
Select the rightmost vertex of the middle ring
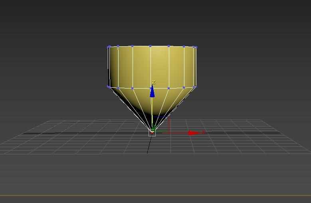click(x=195, y=87)
